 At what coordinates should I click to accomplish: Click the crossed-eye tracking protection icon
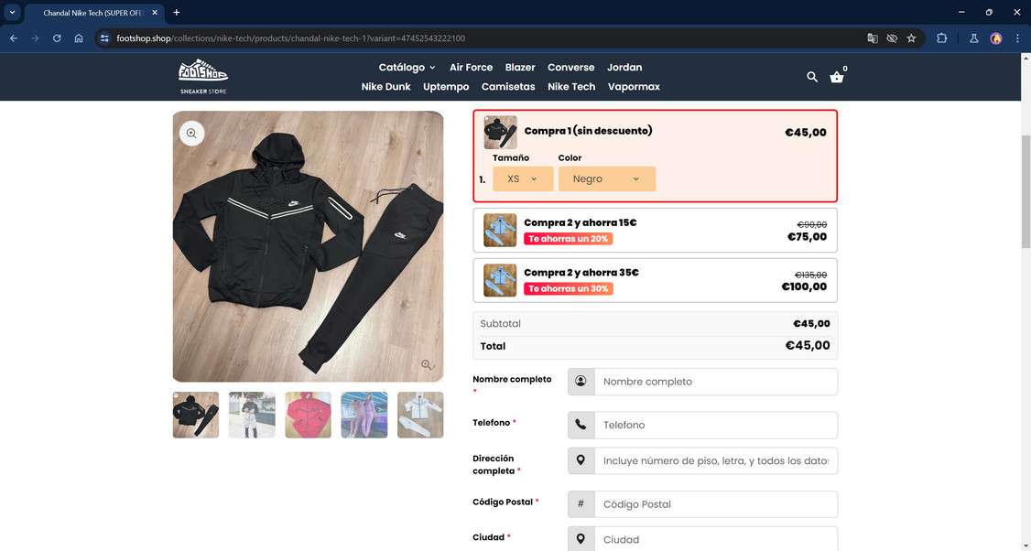coord(892,38)
